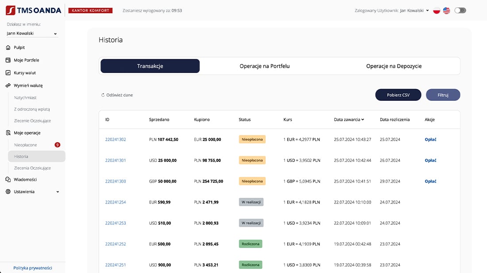Click the Wiadomości chat icon
This screenshot has width=487, height=273.
[8, 180]
